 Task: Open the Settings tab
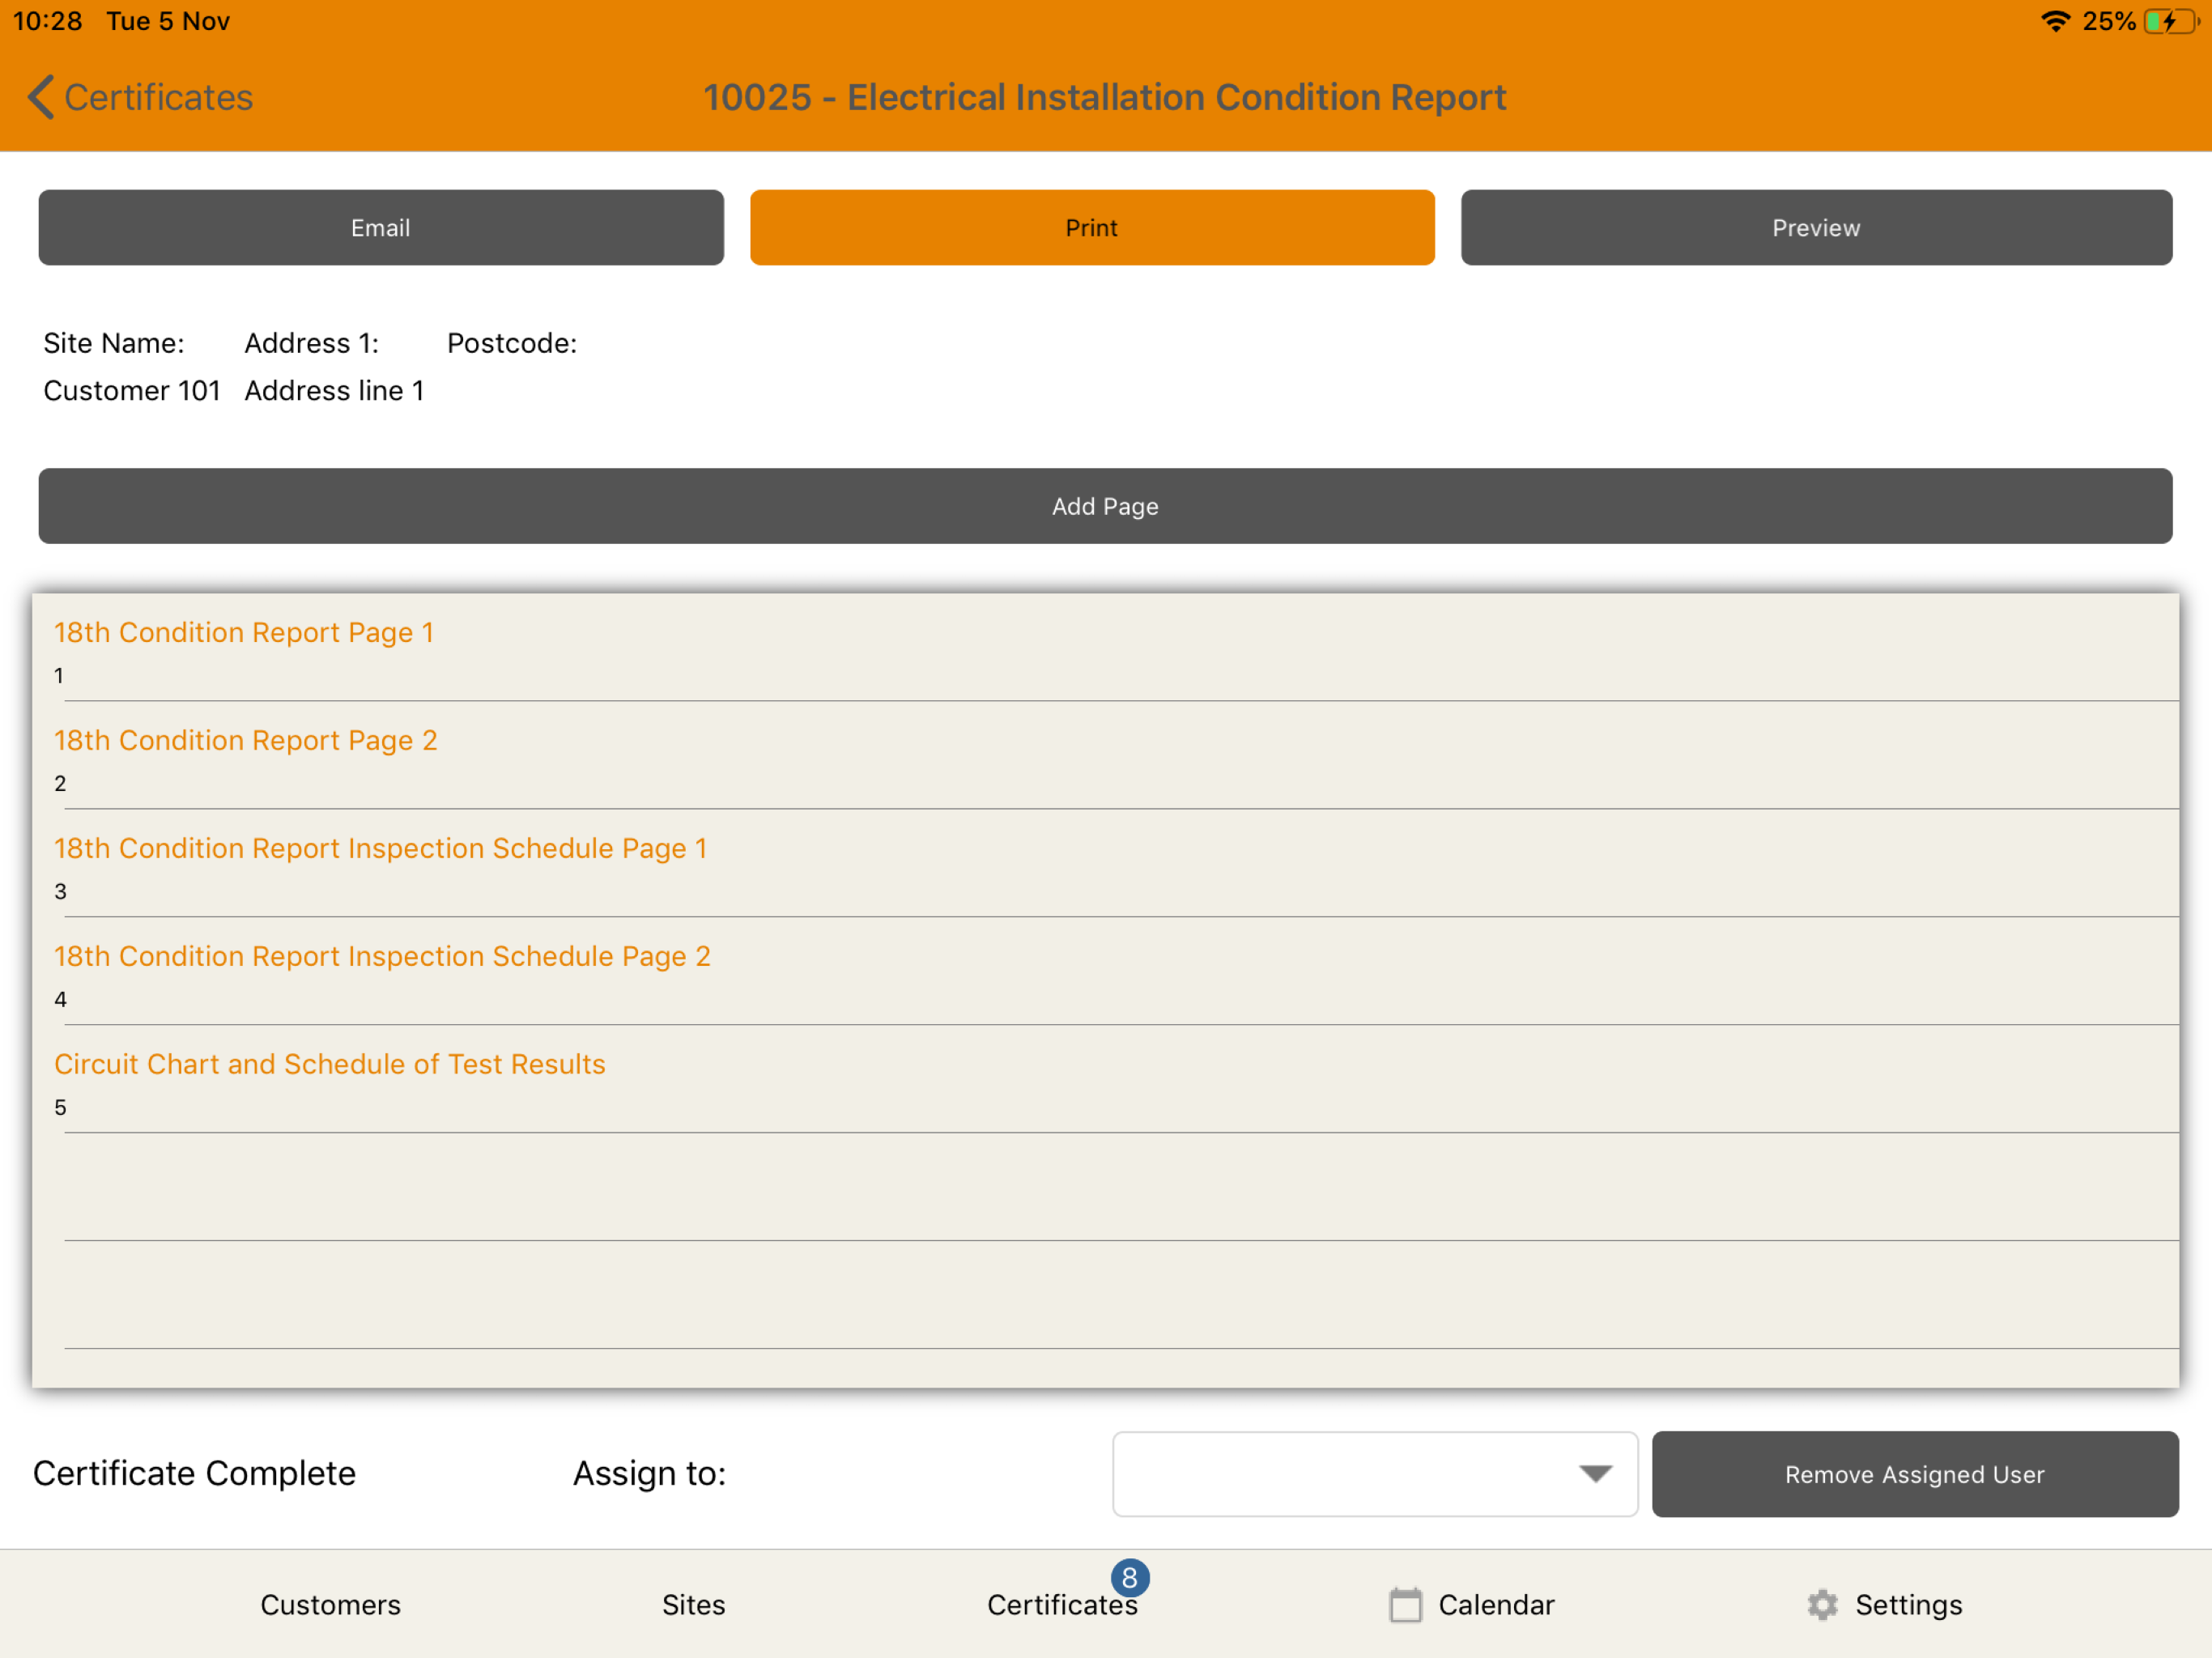pyautogui.click(x=1885, y=1604)
